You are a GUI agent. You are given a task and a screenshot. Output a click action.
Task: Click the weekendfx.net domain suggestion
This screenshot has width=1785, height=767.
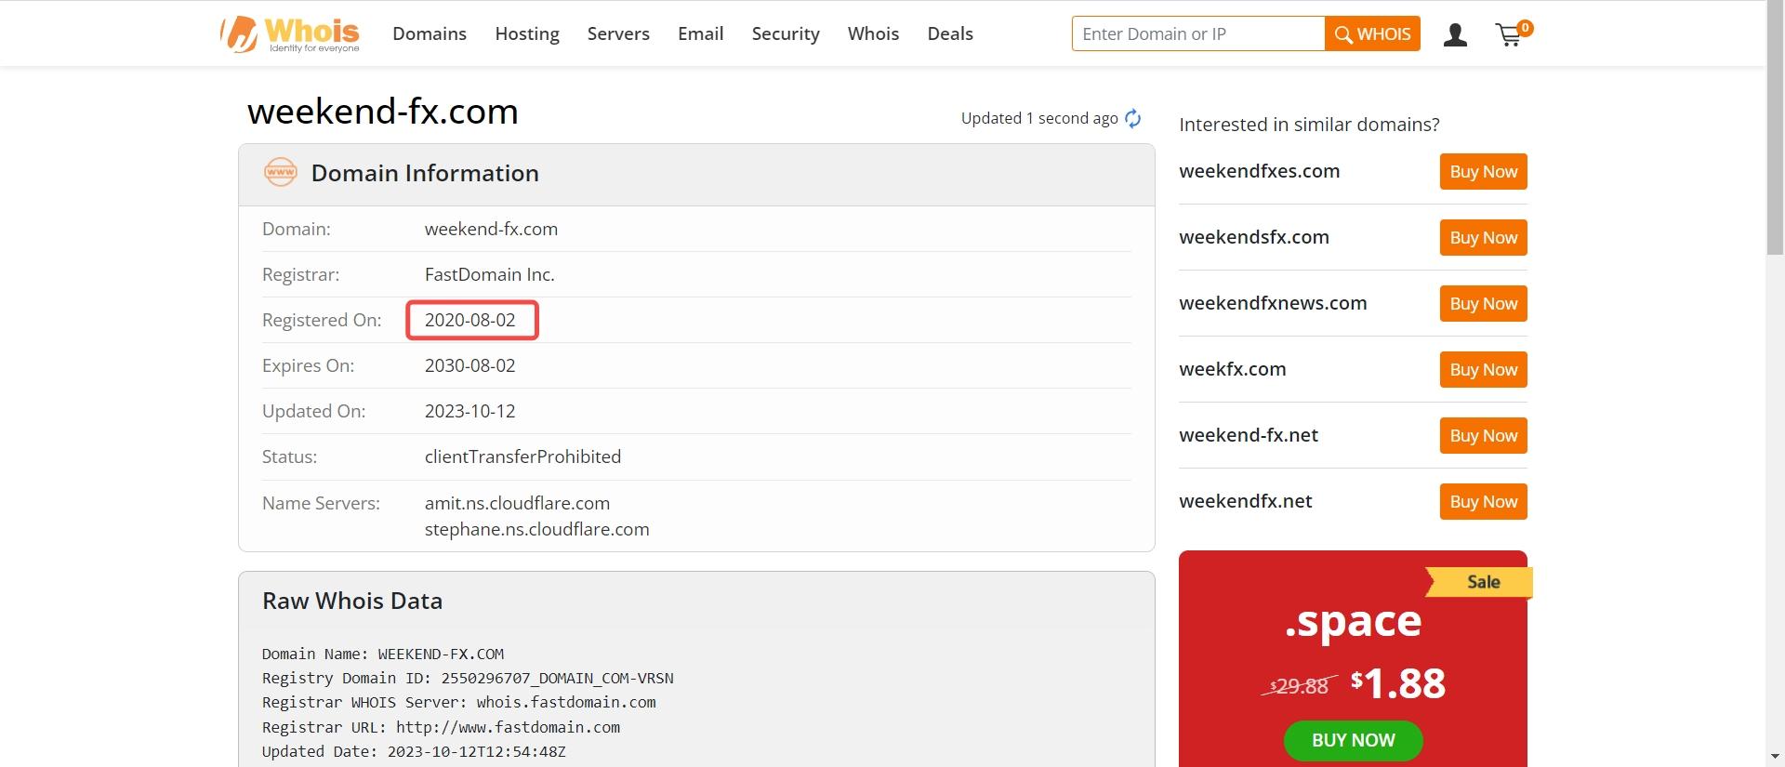click(x=1246, y=501)
